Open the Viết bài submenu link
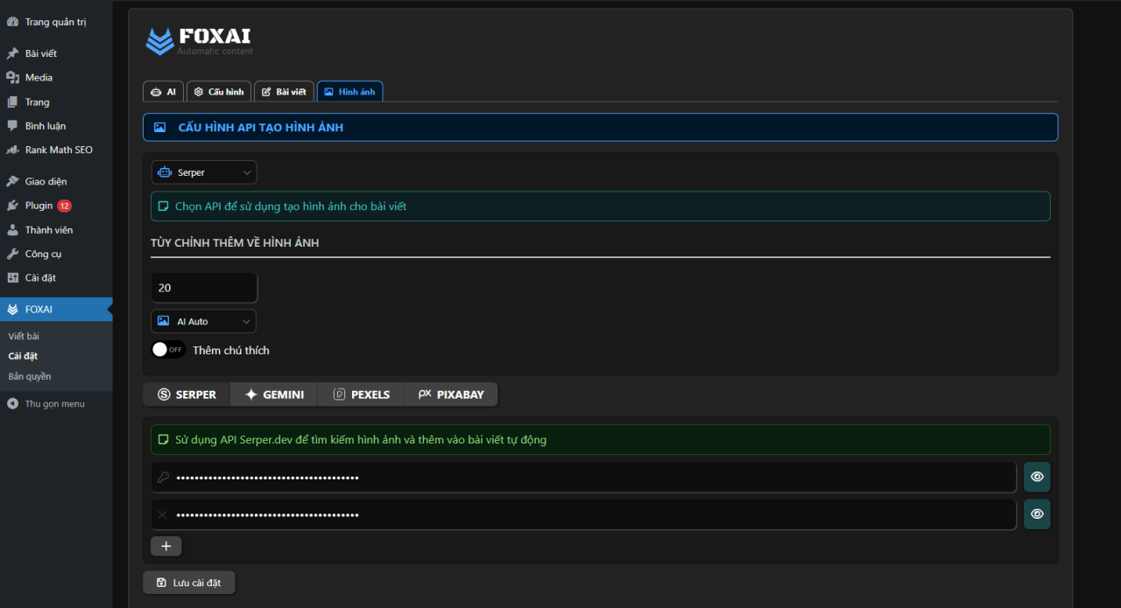Screen dimensions: 1121x608 click(x=24, y=336)
